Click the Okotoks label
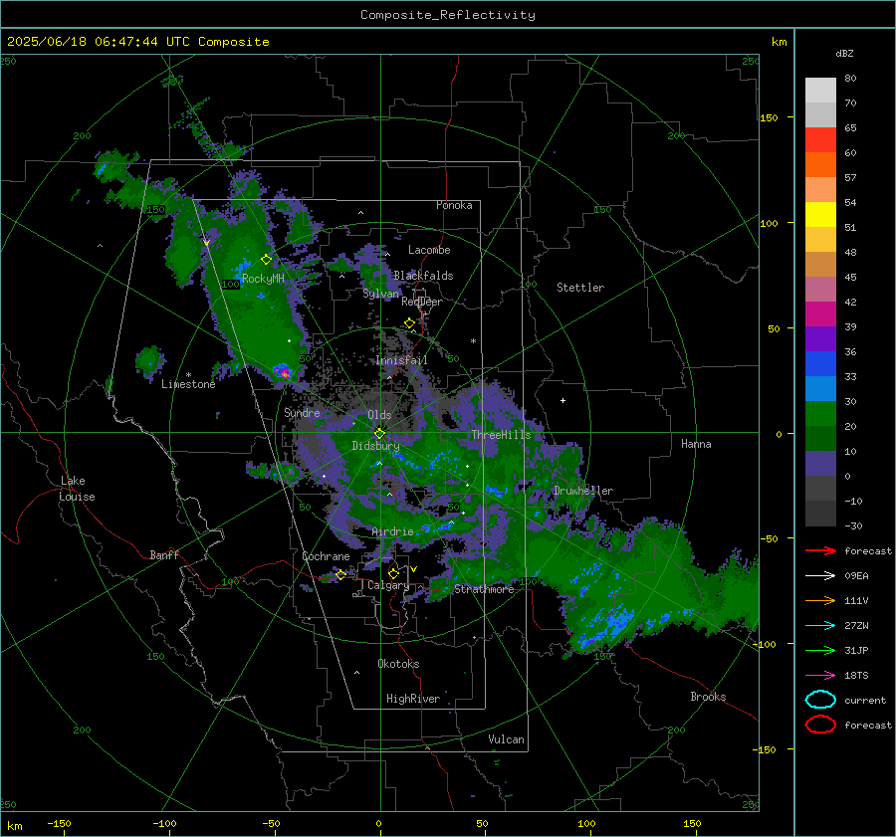 399,664
